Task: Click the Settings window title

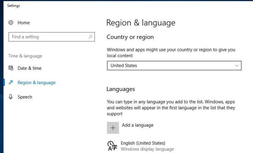Action: point(14,6)
